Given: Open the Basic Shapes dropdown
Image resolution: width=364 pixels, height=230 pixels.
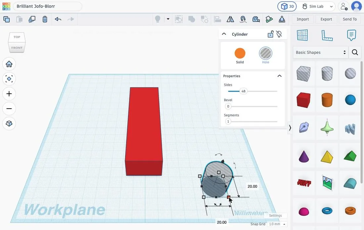Looking at the screenshot, I should click(321, 52).
